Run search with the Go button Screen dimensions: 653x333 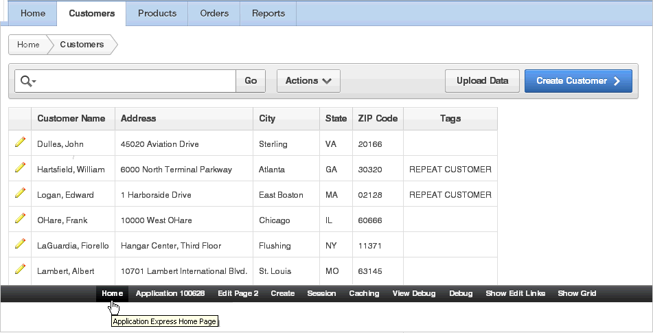point(251,81)
